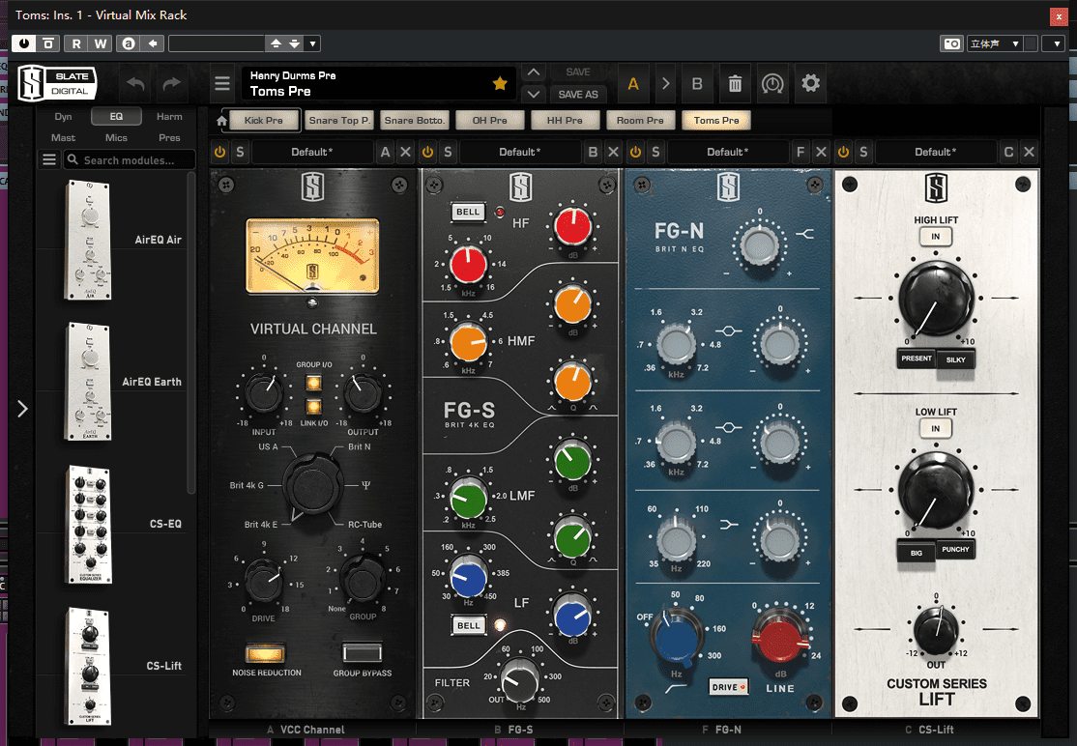Remove the CS-Lift module with its X
This screenshot has width=1077, height=746.
tap(1029, 152)
